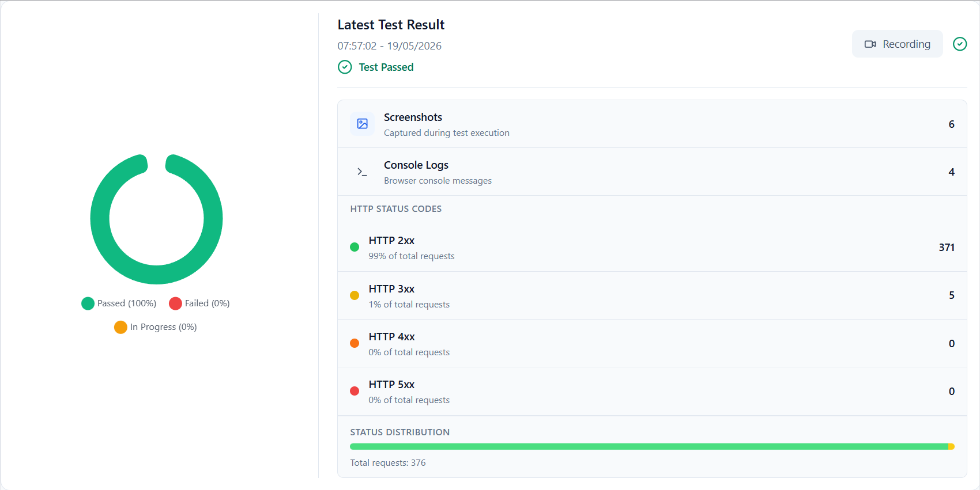The height and width of the screenshot is (490, 980).
Task: Click the Captured during test execution text
Action: (x=447, y=133)
